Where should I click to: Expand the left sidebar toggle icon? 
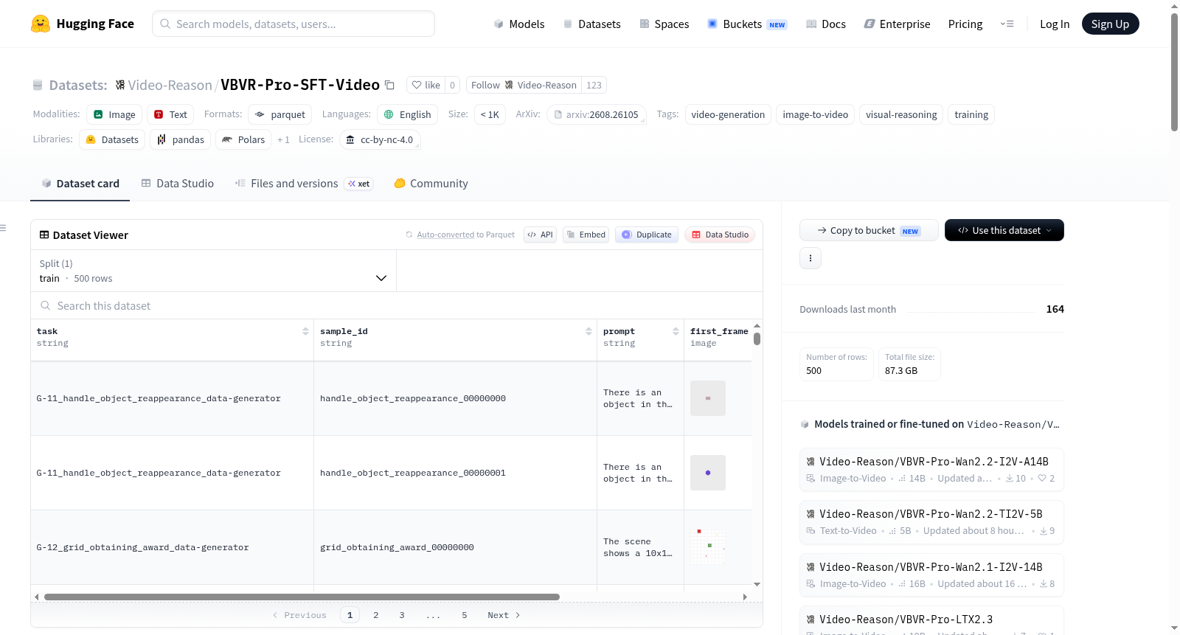point(3,228)
